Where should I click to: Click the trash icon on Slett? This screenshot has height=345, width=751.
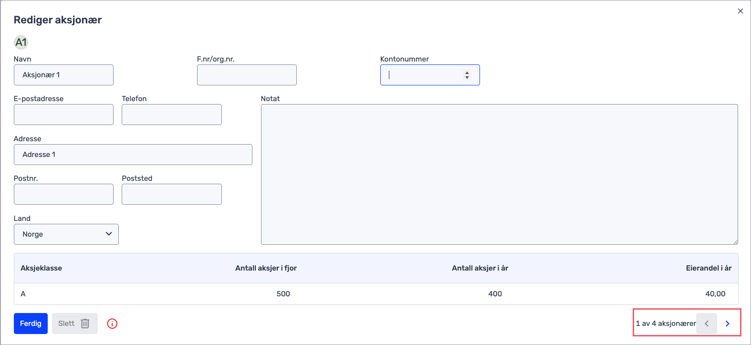click(x=85, y=324)
